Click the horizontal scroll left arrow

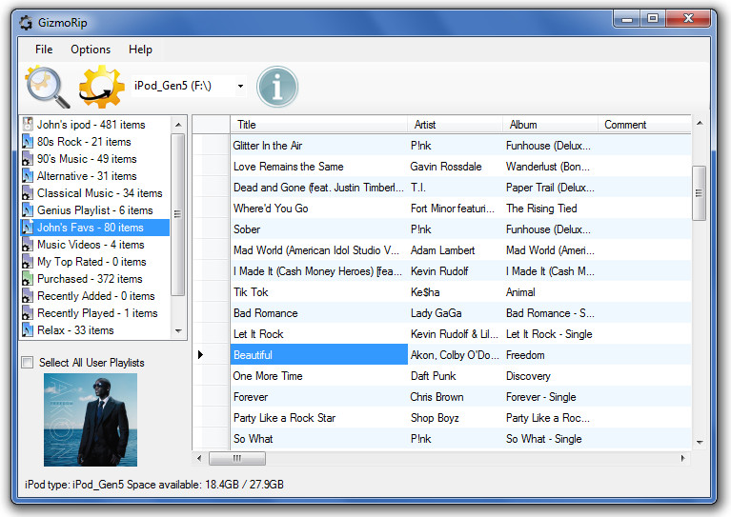pyautogui.click(x=199, y=458)
